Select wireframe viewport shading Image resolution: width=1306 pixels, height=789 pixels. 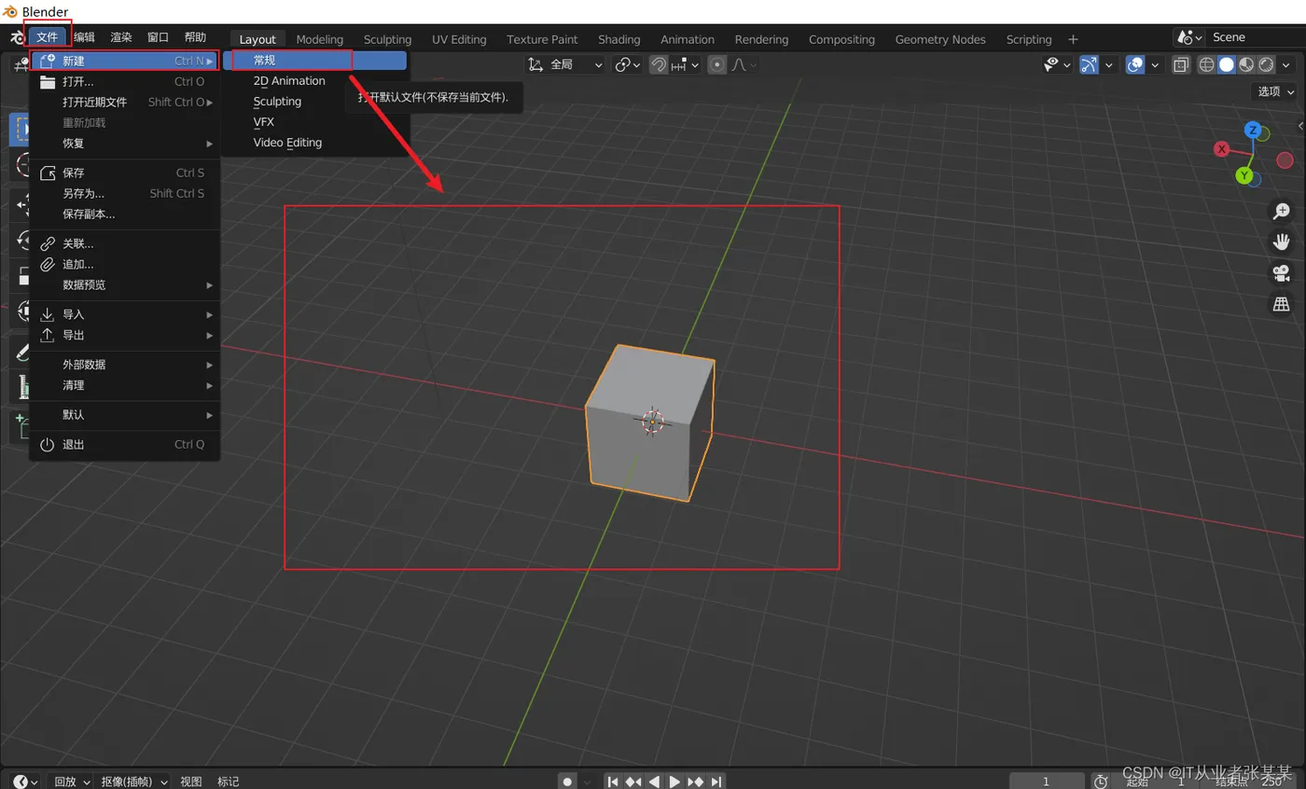coord(1206,64)
